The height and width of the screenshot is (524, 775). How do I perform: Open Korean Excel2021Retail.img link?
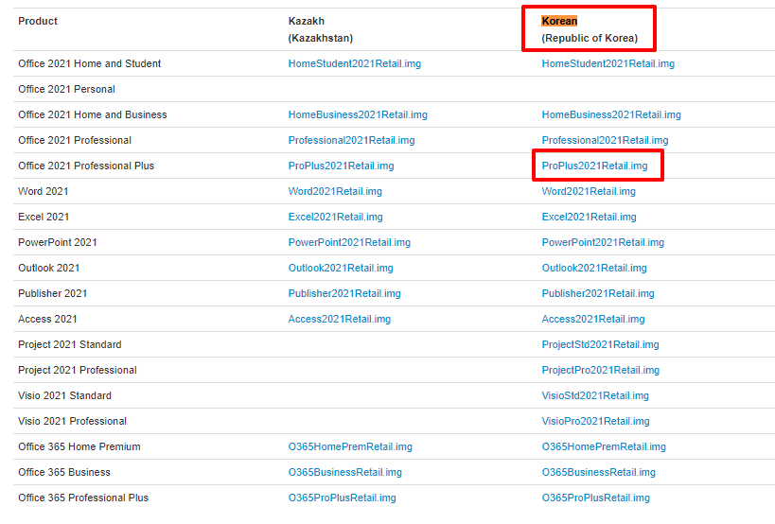590,217
